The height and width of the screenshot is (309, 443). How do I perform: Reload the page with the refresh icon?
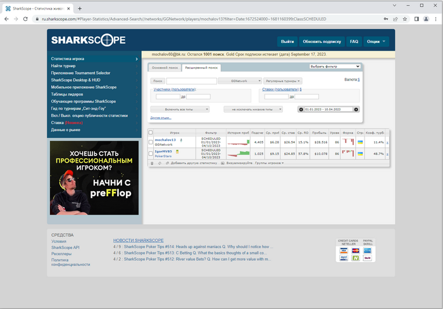click(25, 19)
